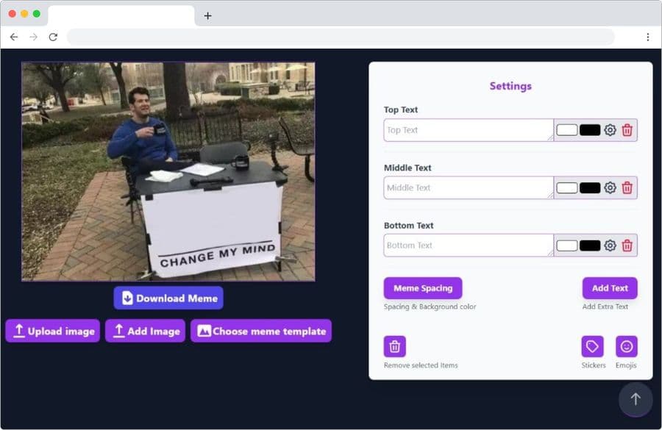Go forward in the browser
This screenshot has width=662, height=430.
(33, 37)
